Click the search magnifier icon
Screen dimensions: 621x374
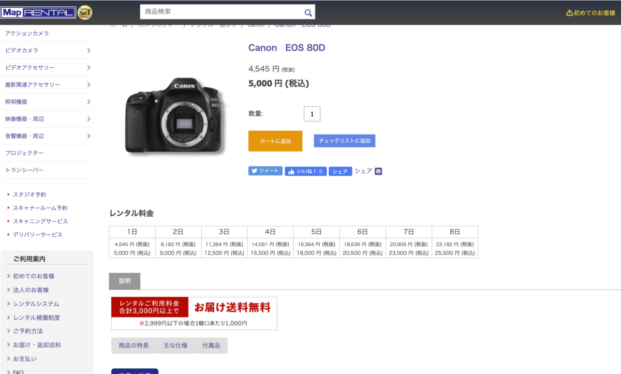pyautogui.click(x=308, y=12)
